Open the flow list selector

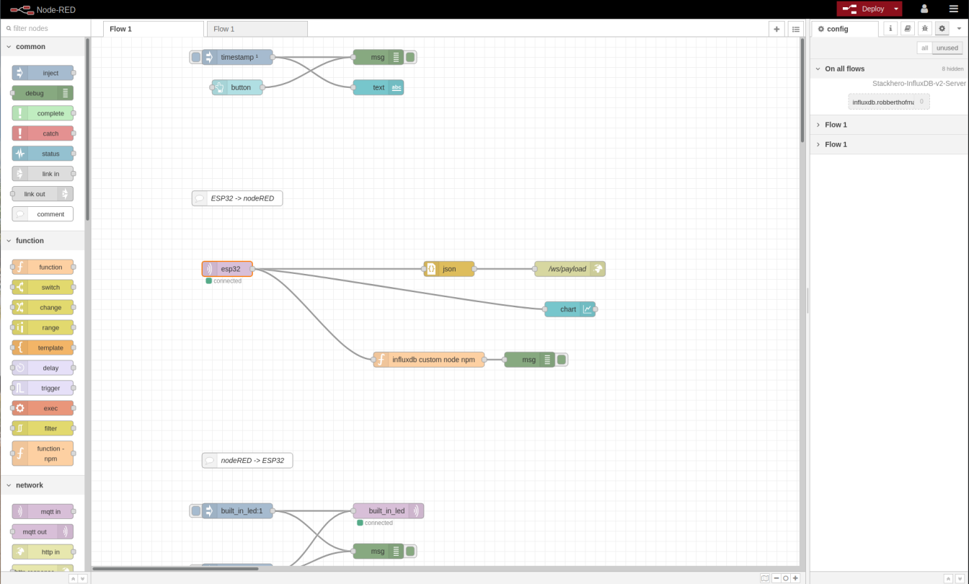tap(796, 29)
